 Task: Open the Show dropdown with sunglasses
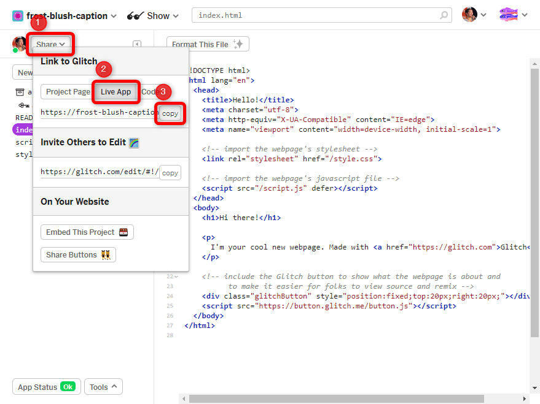tap(152, 16)
